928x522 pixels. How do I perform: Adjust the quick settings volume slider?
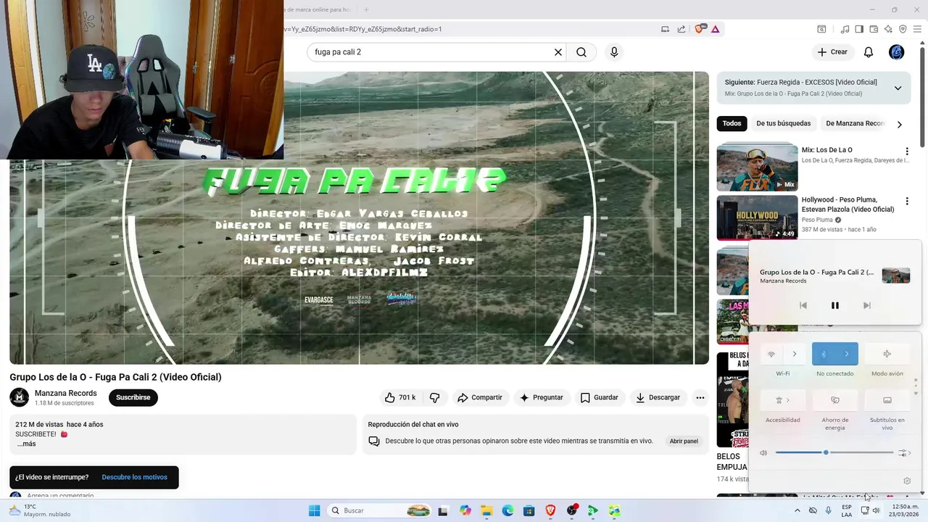tap(834, 452)
